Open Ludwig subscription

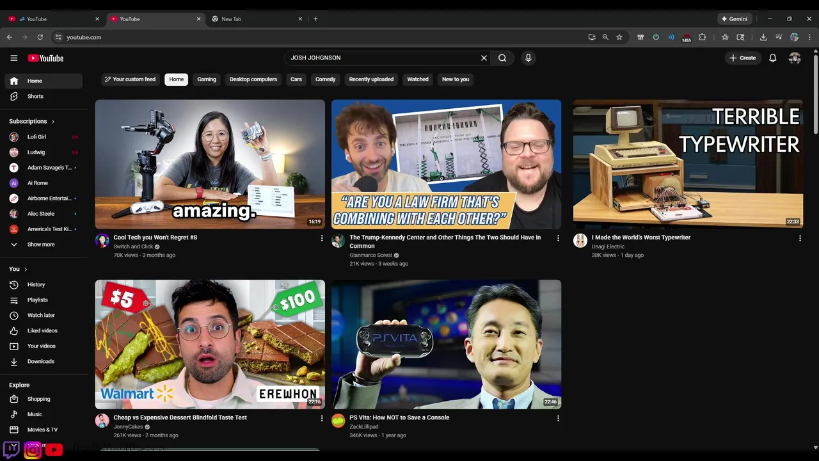point(44,152)
